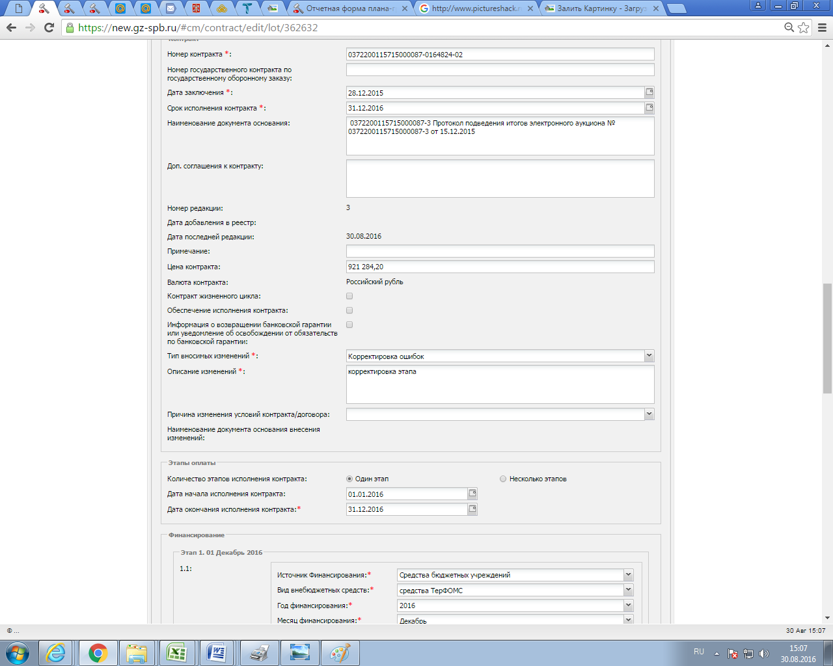Viewport: 833px width, 666px height.
Task: Check Информация о возвращении банковской гарантии box
Action: click(349, 325)
